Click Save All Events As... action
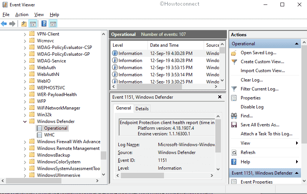This screenshot has height=194, width=307. pos(260,125)
